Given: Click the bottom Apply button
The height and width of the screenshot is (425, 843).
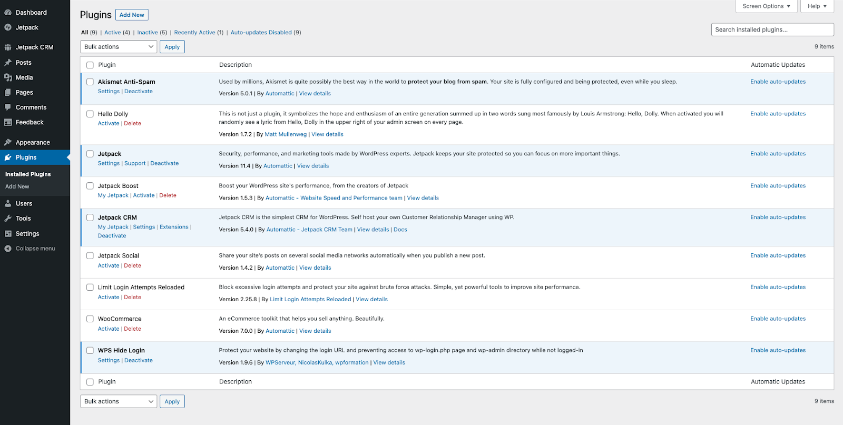Looking at the screenshot, I should pyautogui.click(x=172, y=401).
